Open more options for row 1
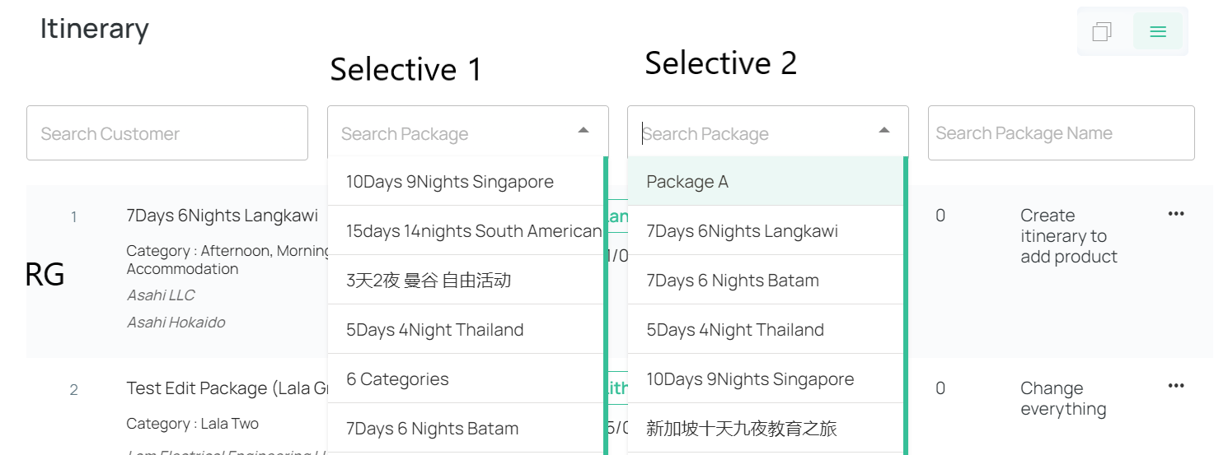1228x455 pixels. 1176,214
